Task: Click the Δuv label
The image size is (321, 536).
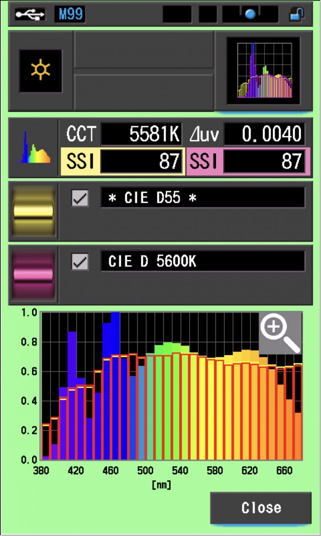Action: (x=203, y=135)
